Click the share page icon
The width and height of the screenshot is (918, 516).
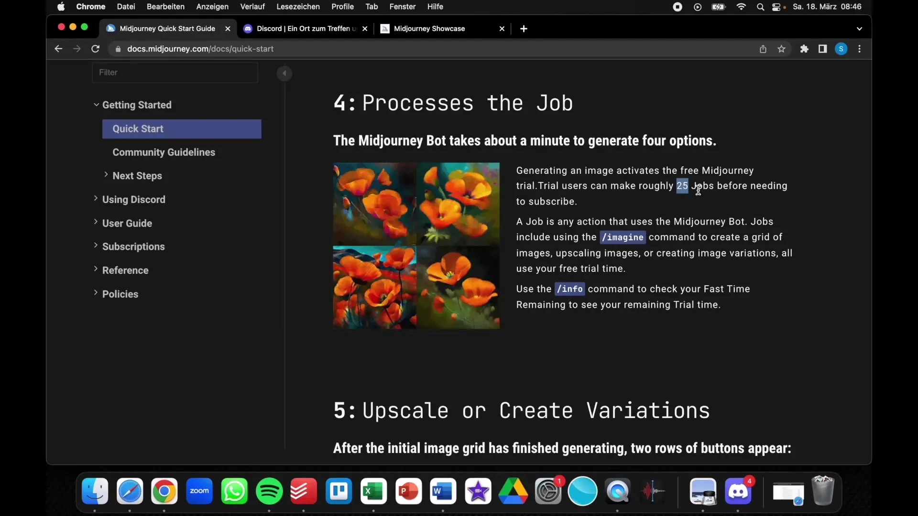763,49
